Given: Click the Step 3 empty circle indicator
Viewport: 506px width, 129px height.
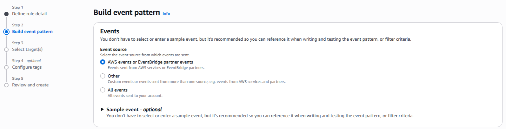Looking at the screenshot, I should [6, 50].
